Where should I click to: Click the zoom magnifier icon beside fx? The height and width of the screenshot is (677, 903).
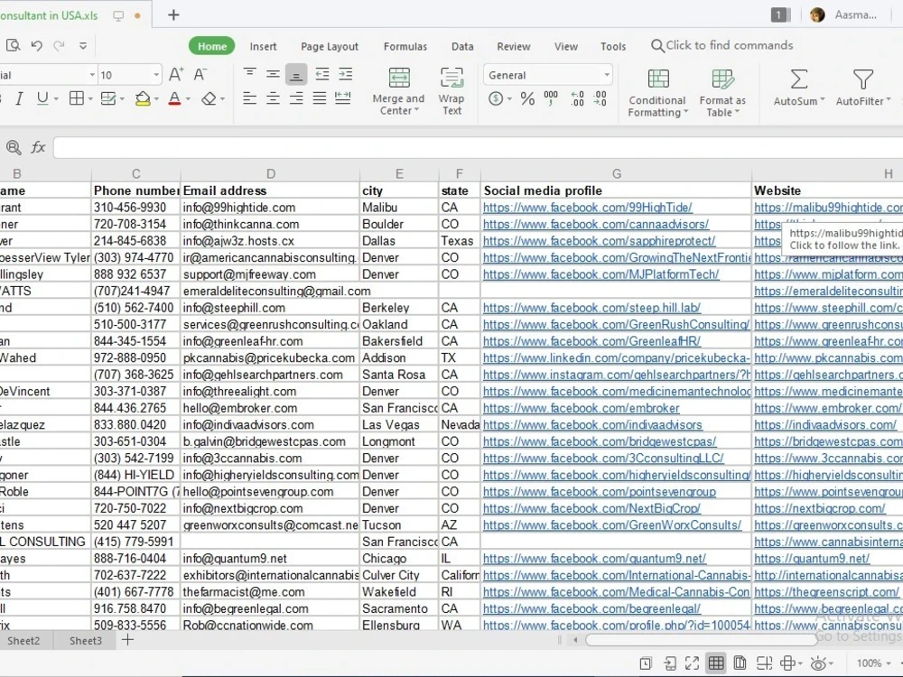14,148
